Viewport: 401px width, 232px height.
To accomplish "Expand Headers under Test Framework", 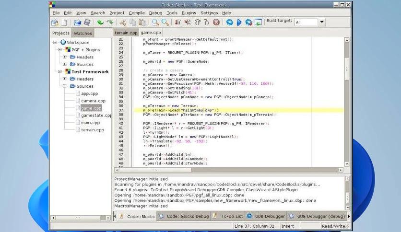I will [x=65, y=79].
